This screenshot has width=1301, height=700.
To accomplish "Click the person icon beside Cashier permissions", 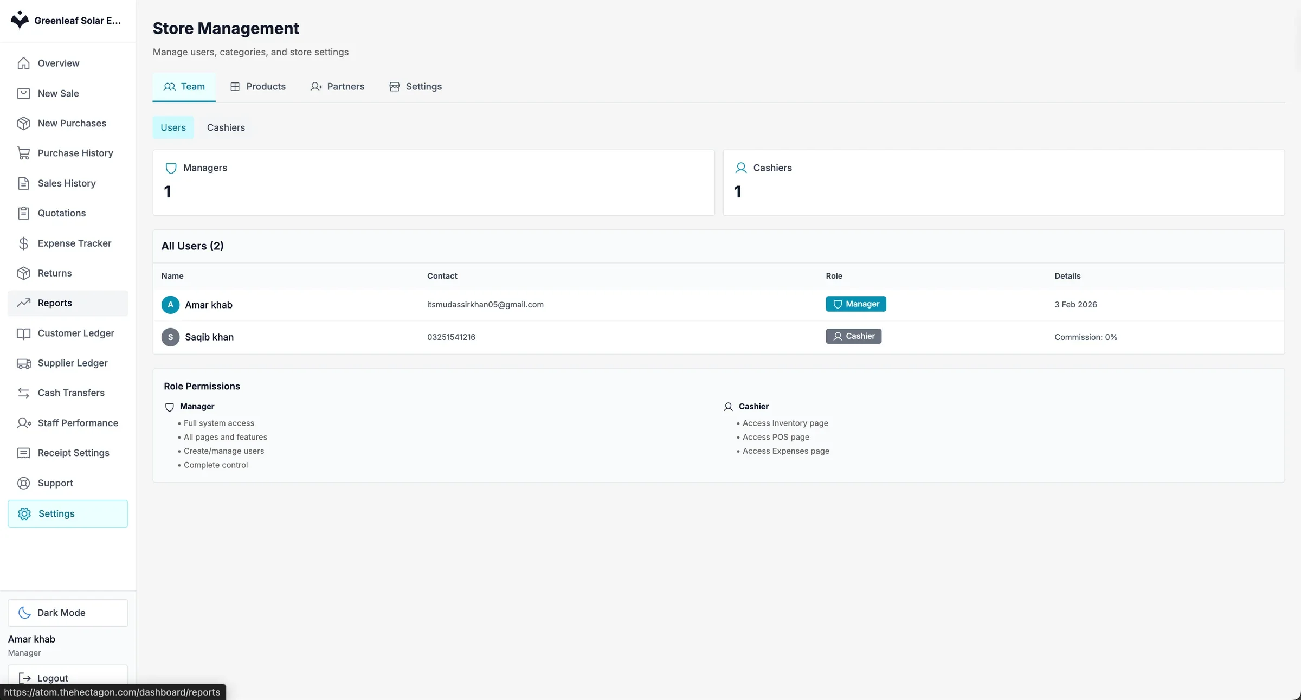I will click(x=729, y=407).
